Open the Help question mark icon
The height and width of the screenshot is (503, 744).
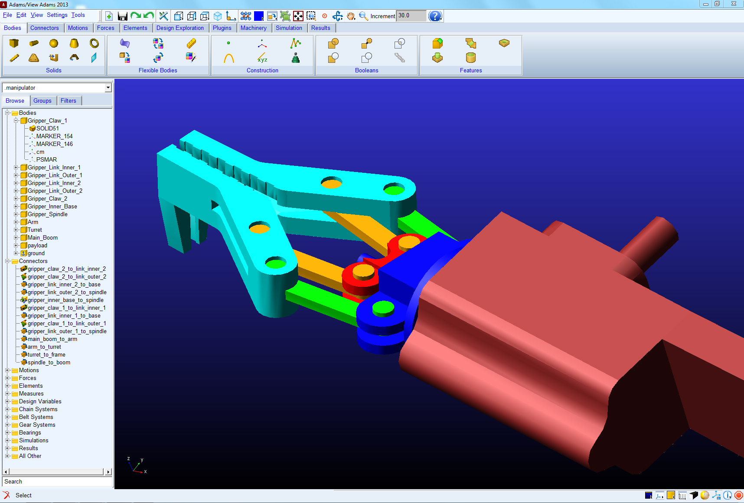[x=435, y=16]
